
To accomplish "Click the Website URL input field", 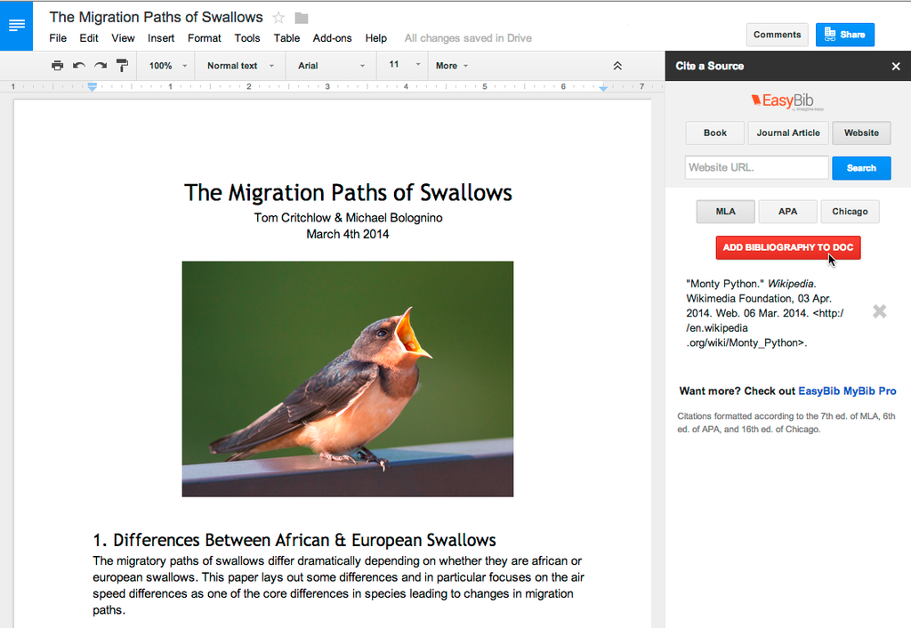I will (756, 167).
